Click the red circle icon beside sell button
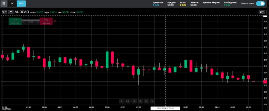This screenshot has height=111, width=269. point(55,21)
